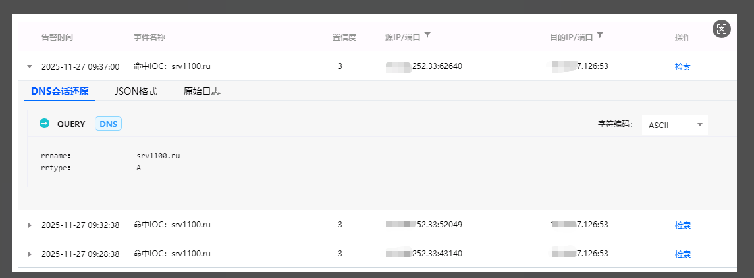Click 检索 link for 09:32:38 alert
This screenshot has height=278, width=754.
point(682,225)
